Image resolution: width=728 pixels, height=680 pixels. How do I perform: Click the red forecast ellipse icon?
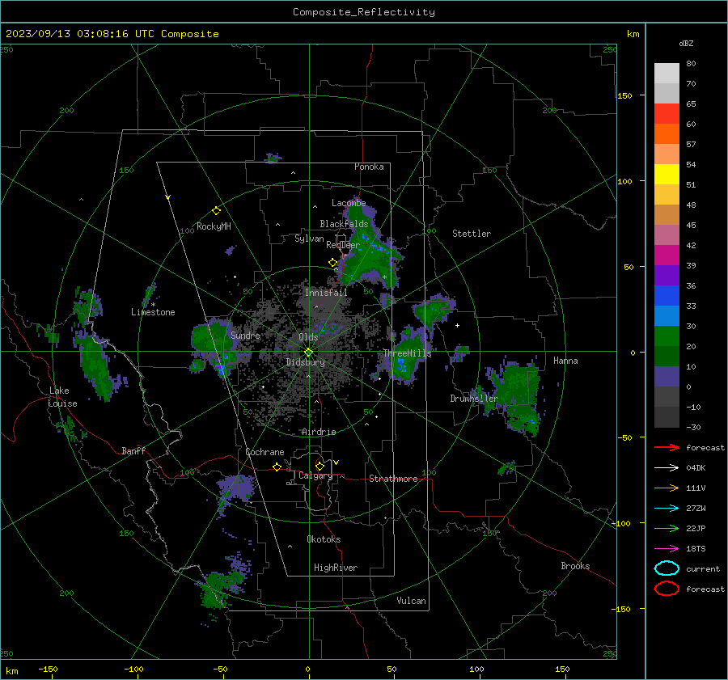(x=667, y=589)
